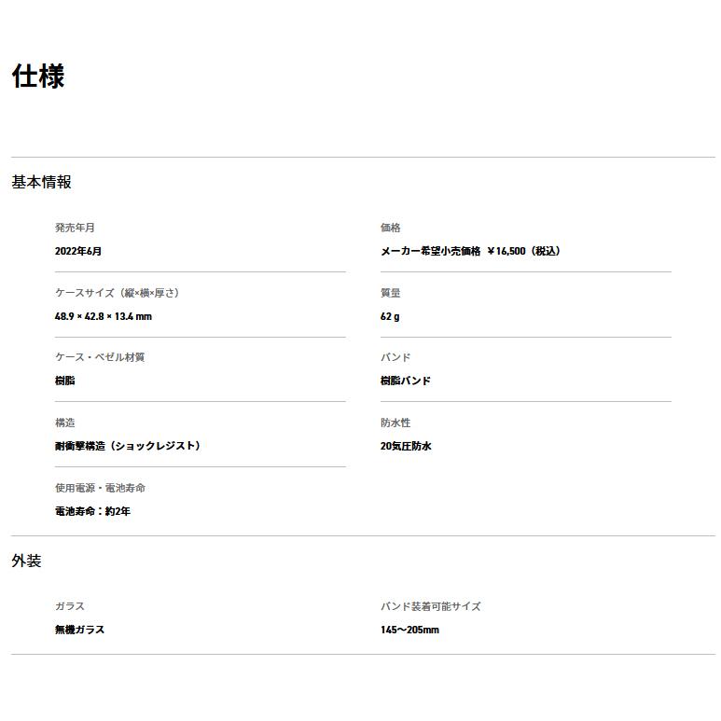The height and width of the screenshot is (721, 721).
Task: Click the 仕様 page heading
Action: click(38, 76)
